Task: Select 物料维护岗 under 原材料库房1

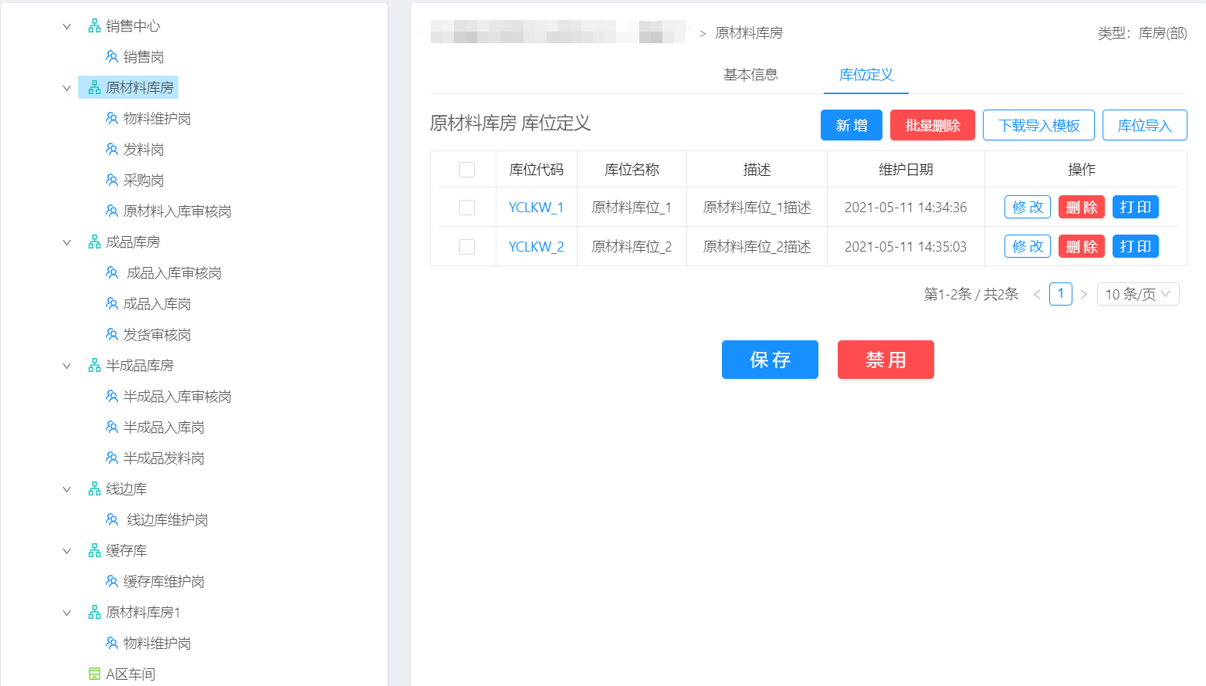Action: [157, 644]
